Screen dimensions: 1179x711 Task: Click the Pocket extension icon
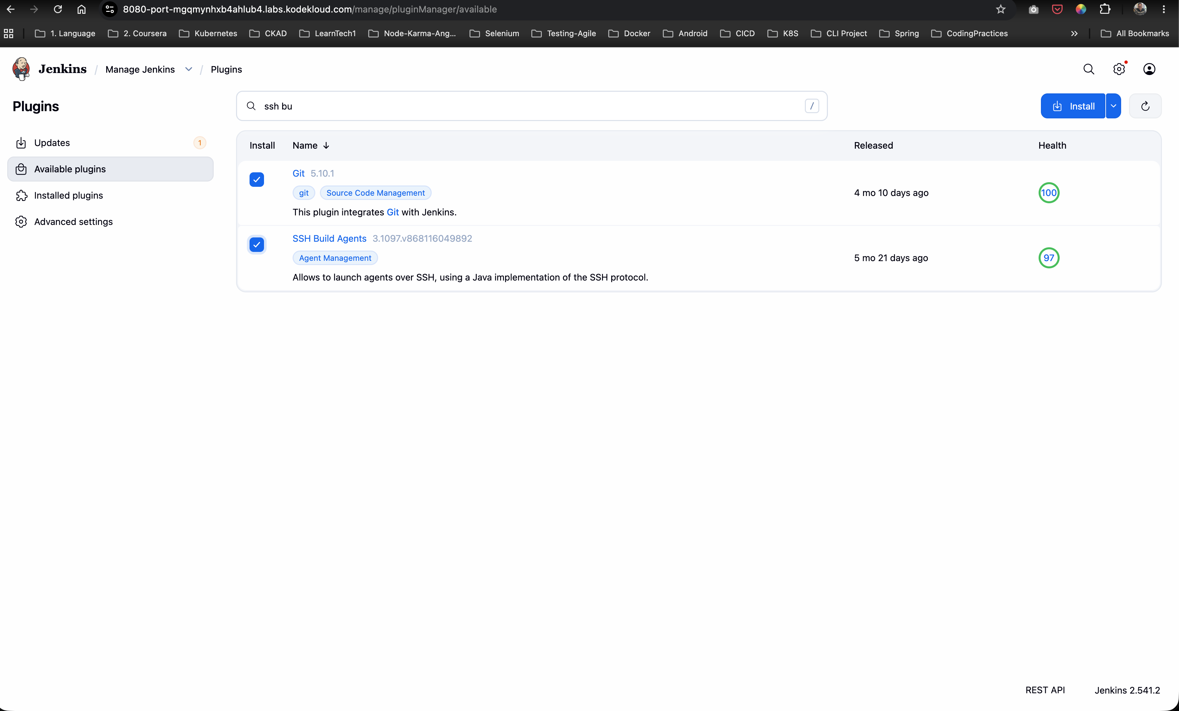(x=1057, y=9)
